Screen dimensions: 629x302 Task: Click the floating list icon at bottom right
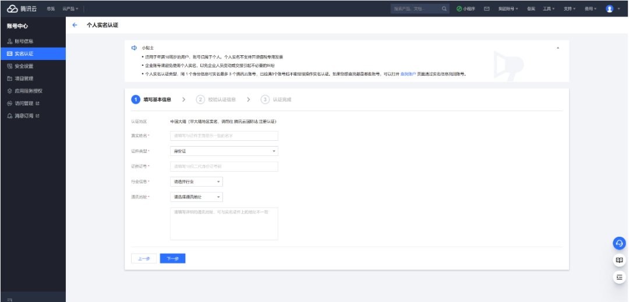click(620, 278)
